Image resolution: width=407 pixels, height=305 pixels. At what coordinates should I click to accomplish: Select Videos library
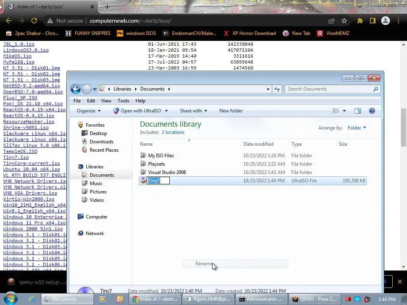[97, 200]
